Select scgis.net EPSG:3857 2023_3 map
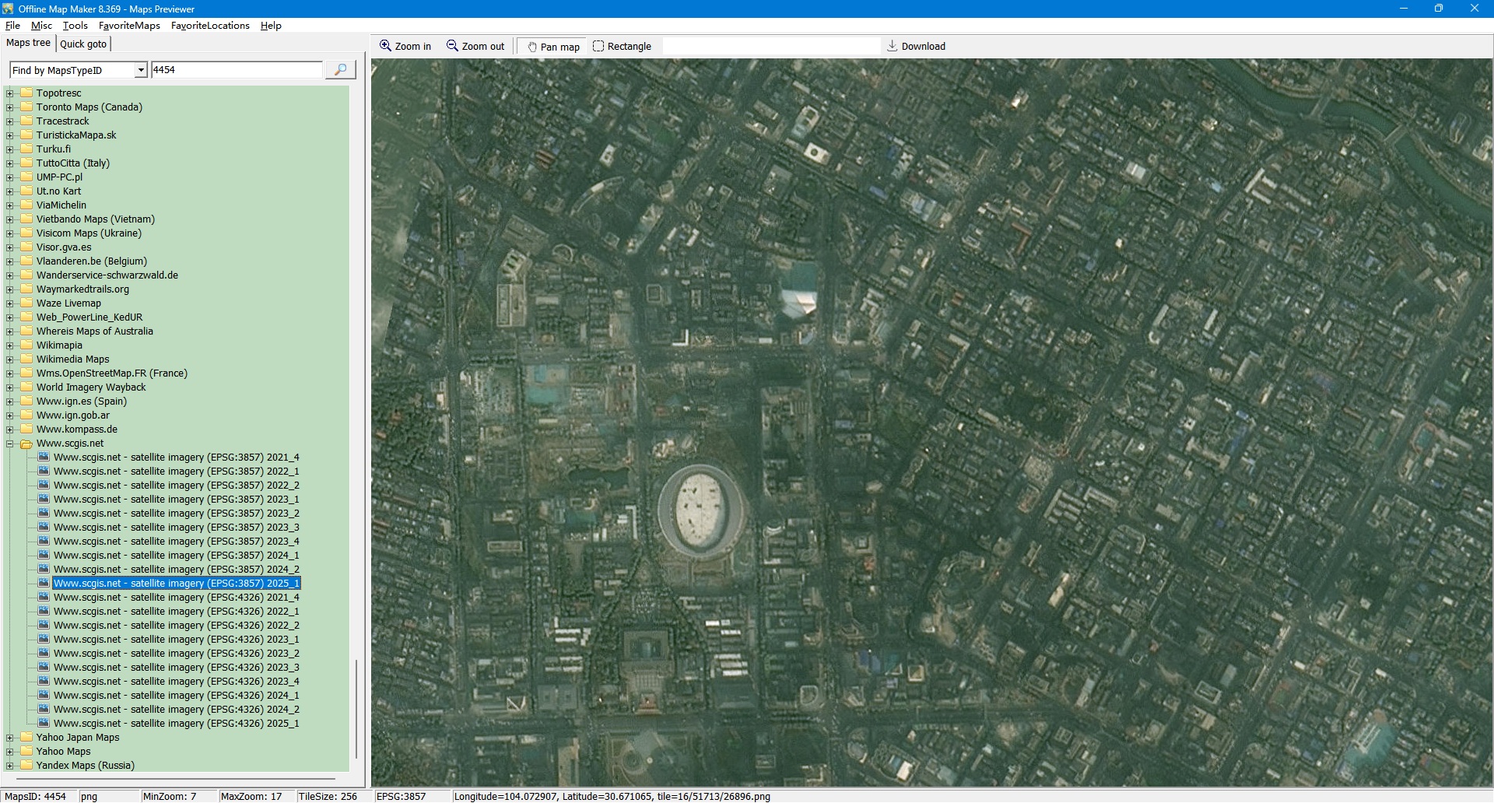The image size is (1494, 803). (x=176, y=528)
